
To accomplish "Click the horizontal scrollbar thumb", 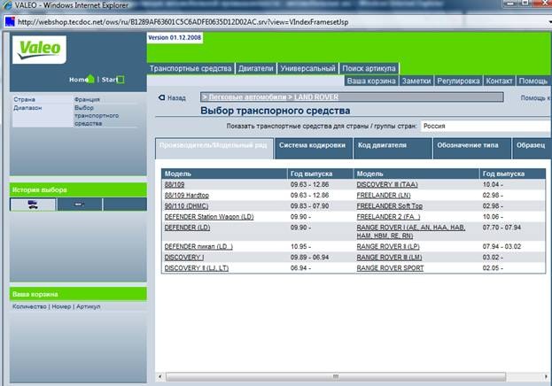I will [x=336, y=377].
